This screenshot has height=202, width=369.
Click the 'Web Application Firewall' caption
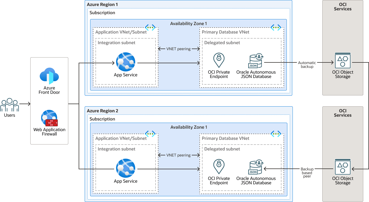tap(49, 132)
